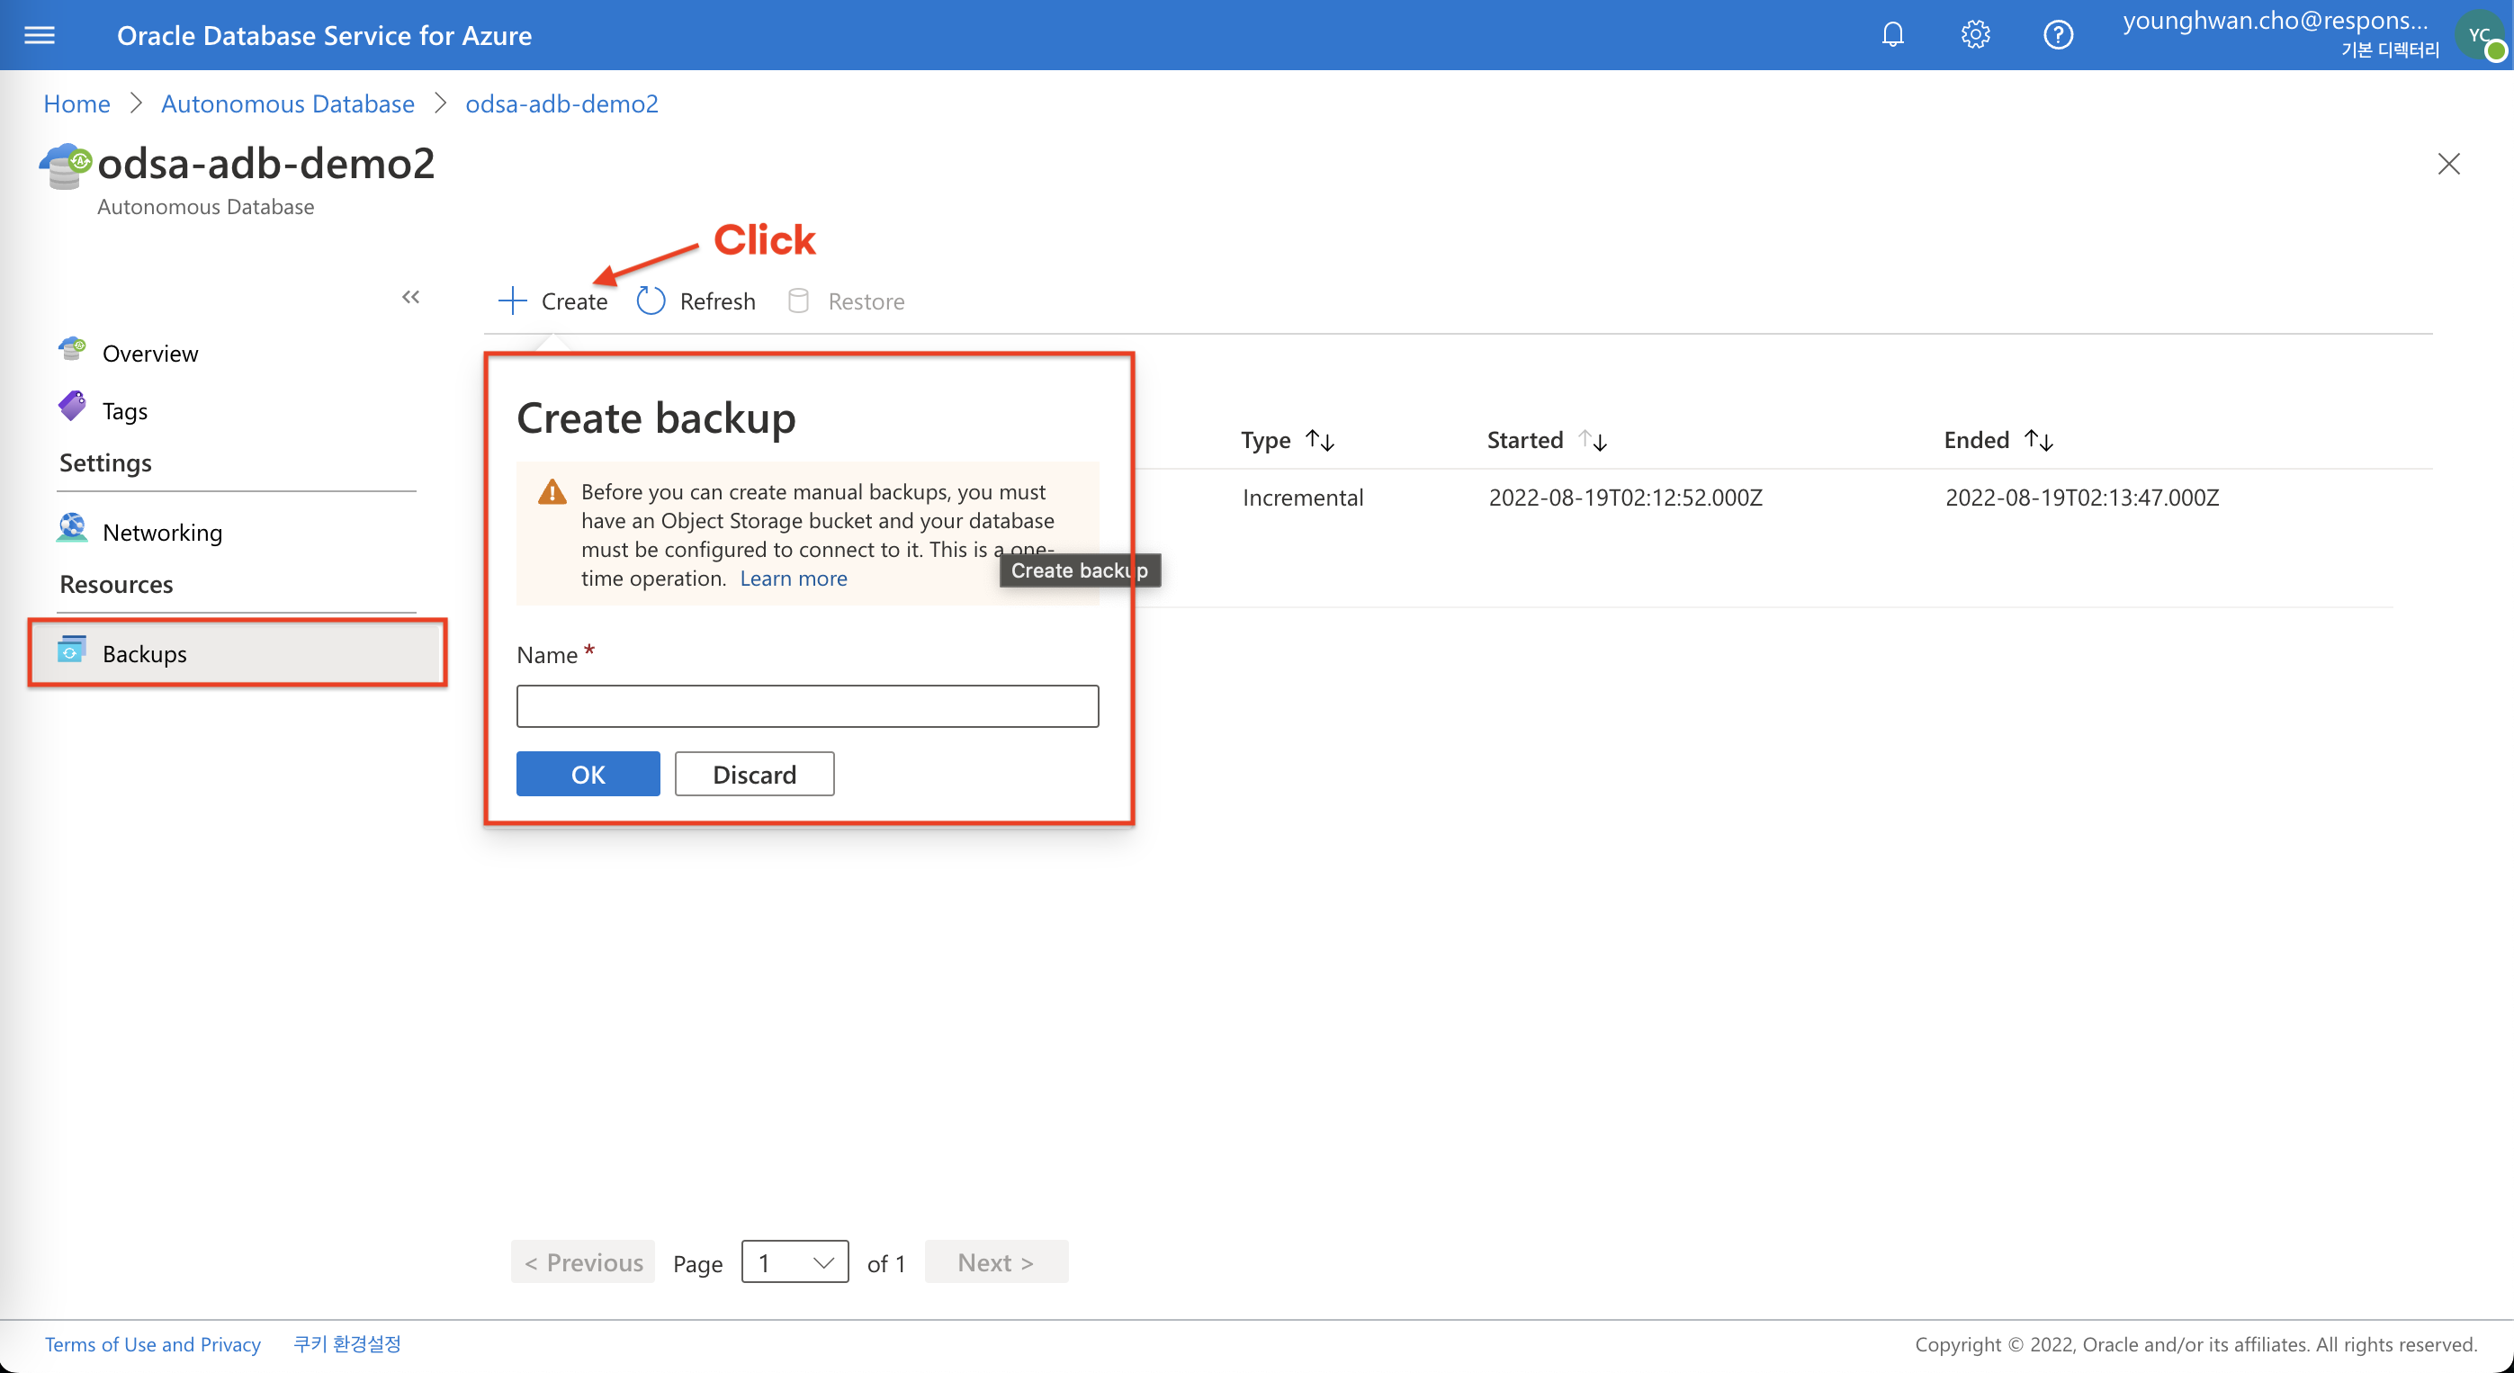
Task: Click the Refresh toolbar button
Action: pos(696,301)
